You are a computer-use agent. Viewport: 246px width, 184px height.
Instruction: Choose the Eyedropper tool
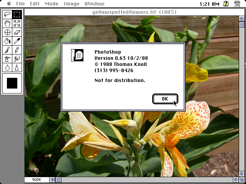[17, 41]
